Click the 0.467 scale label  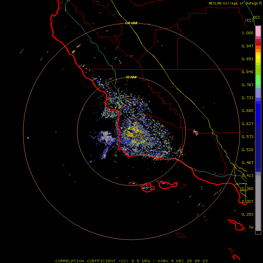click(248, 163)
